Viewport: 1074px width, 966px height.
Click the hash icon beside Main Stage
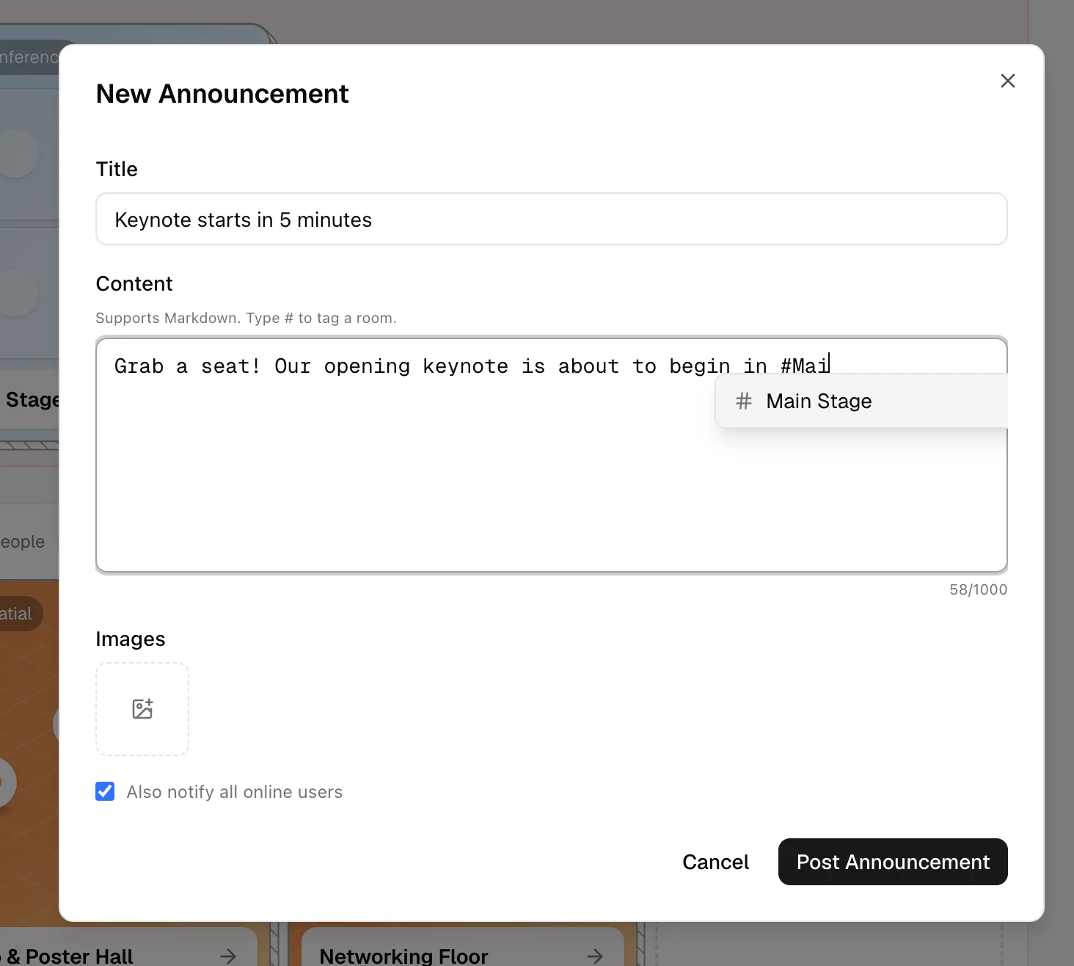point(744,401)
